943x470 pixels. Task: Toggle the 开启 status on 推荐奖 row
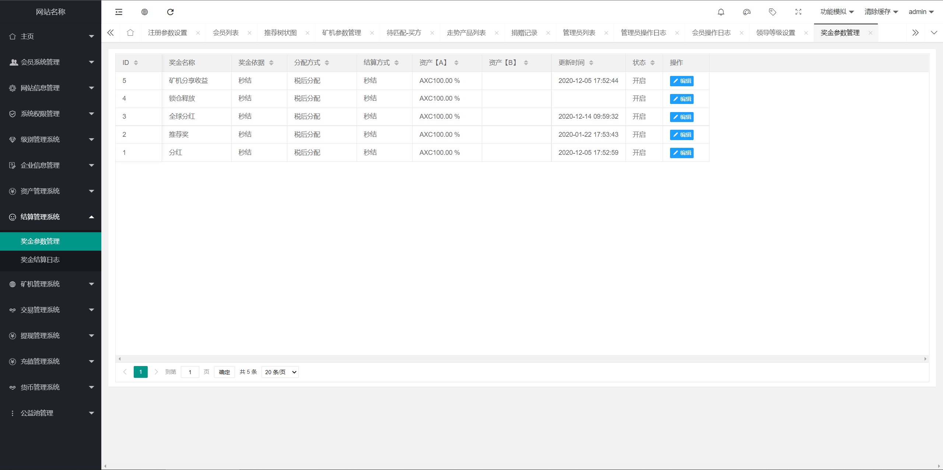pos(639,134)
